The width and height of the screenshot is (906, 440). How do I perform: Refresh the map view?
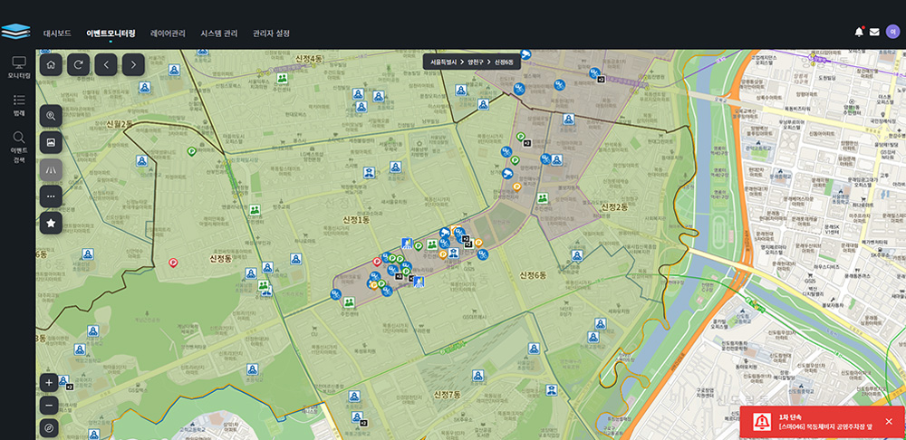click(79, 64)
